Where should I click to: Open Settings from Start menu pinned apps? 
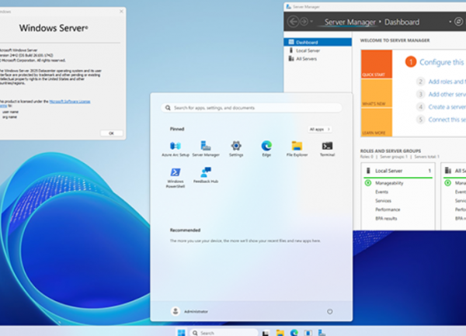(236, 149)
